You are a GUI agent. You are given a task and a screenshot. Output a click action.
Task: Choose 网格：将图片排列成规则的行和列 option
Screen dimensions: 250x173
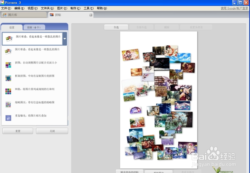[x=34, y=89]
